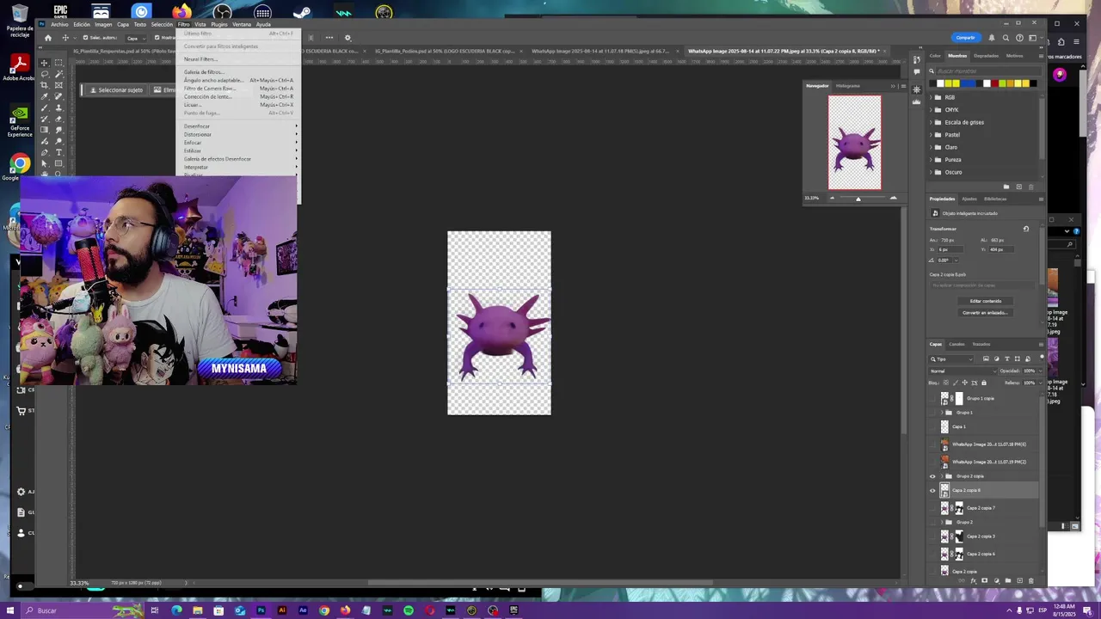Add a layer style with fx icon
This screenshot has height=619, width=1101.
tap(974, 581)
